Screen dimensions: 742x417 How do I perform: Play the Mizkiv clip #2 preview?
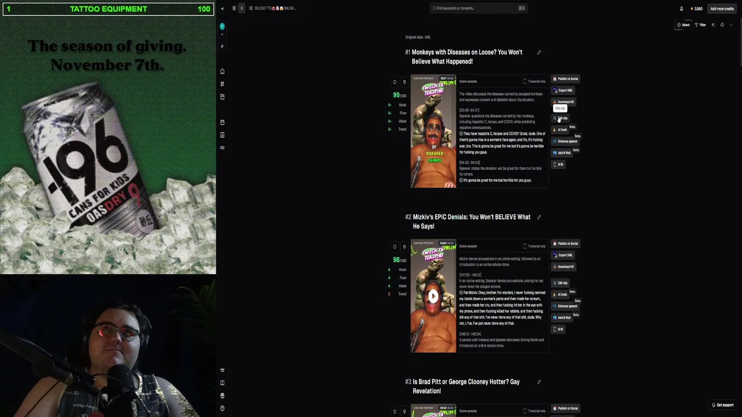pos(433,297)
